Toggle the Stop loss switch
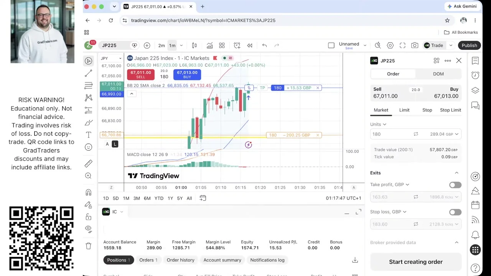The width and height of the screenshot is (491, 276). click(455, 212)
